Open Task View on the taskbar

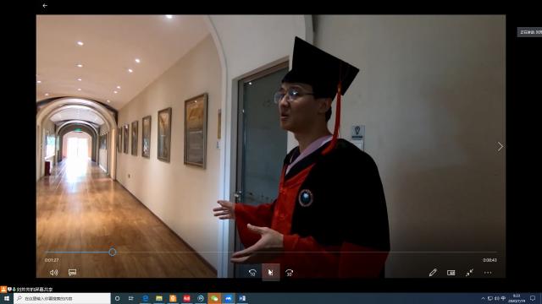tap(131, 298)
